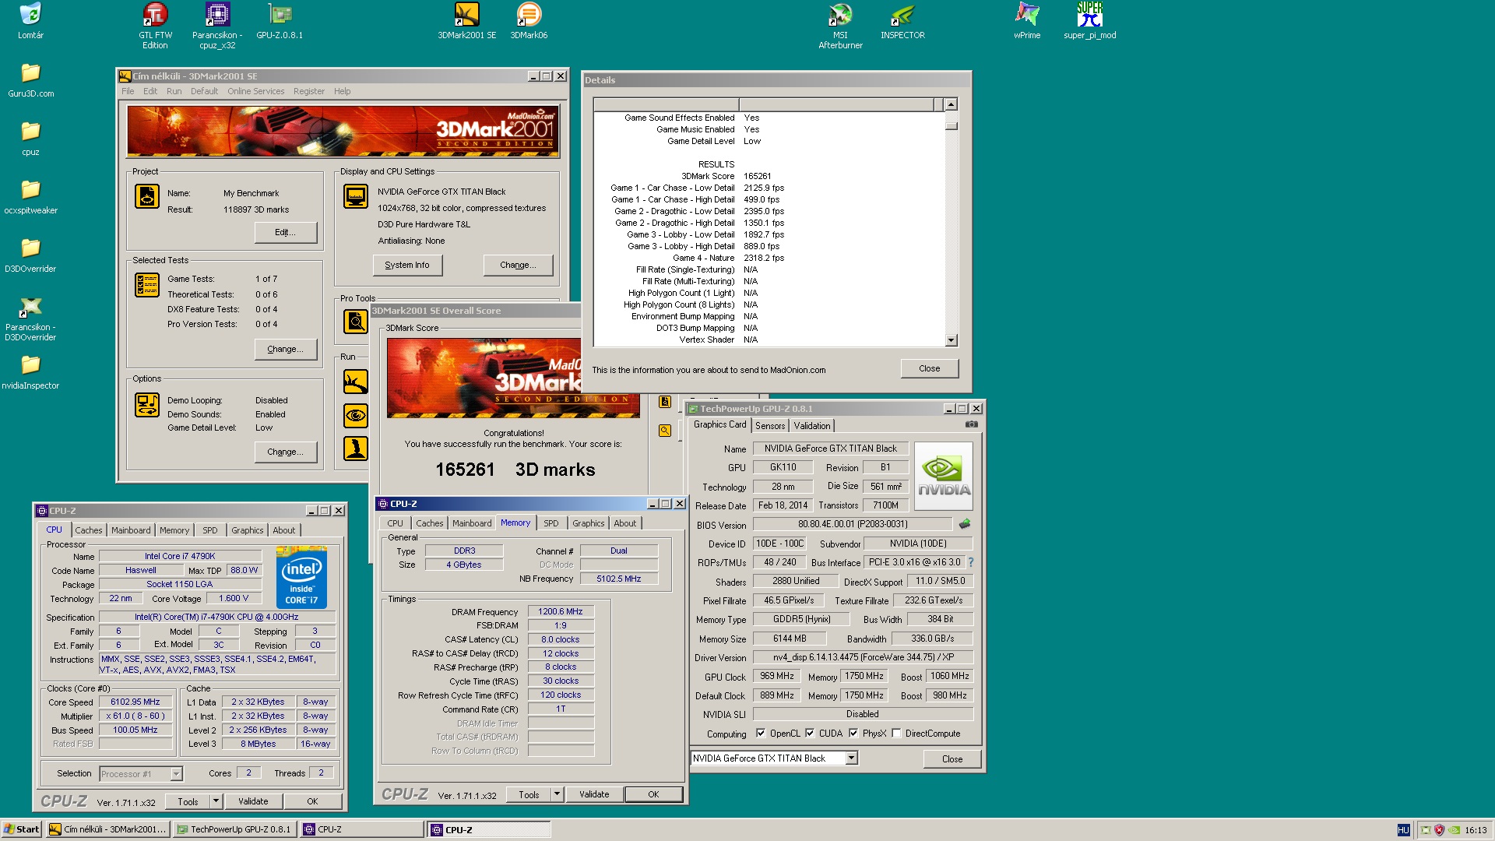Click the GPU-Z screenshot camera icon

point(971,424)
